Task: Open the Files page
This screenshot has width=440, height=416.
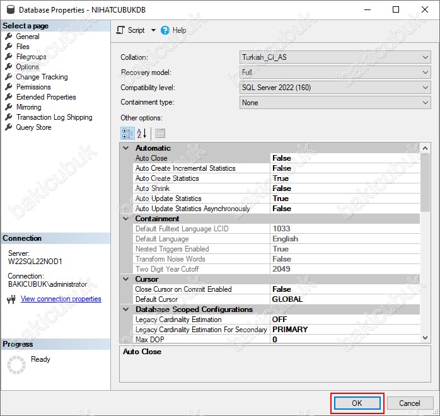Action: [x=23, y=47]
